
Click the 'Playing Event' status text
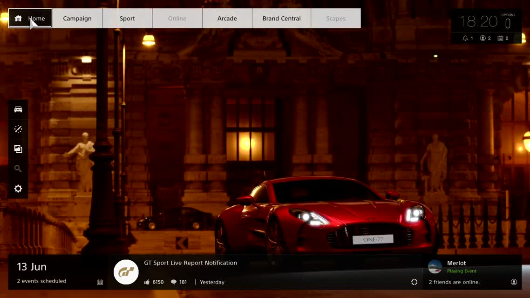click(462, 271)
